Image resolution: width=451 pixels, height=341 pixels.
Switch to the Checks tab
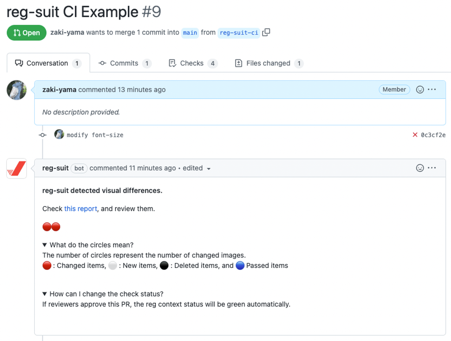click(192, 63)
